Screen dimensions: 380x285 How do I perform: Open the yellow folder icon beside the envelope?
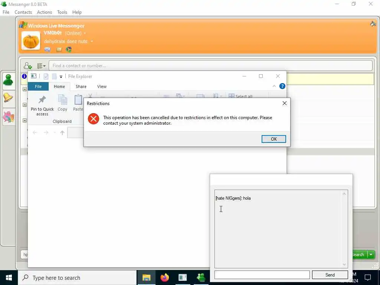click(x=59, y=50)
